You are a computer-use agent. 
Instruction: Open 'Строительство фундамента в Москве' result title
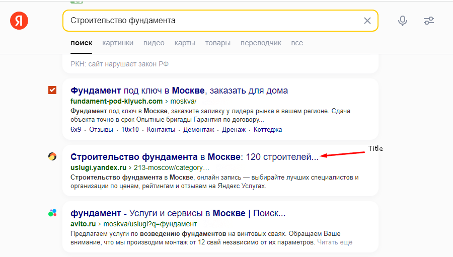coord(194,157)
